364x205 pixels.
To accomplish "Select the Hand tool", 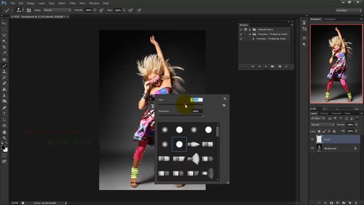I will point(4,132).
